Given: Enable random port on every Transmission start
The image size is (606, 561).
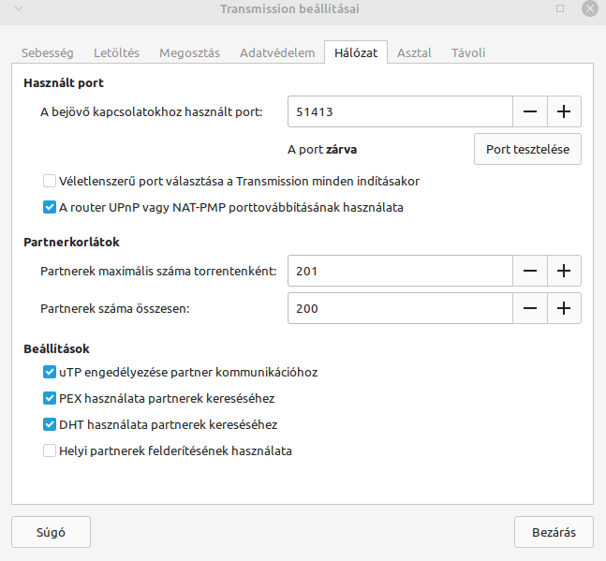Looking at the screenshot, I should 50,181.
